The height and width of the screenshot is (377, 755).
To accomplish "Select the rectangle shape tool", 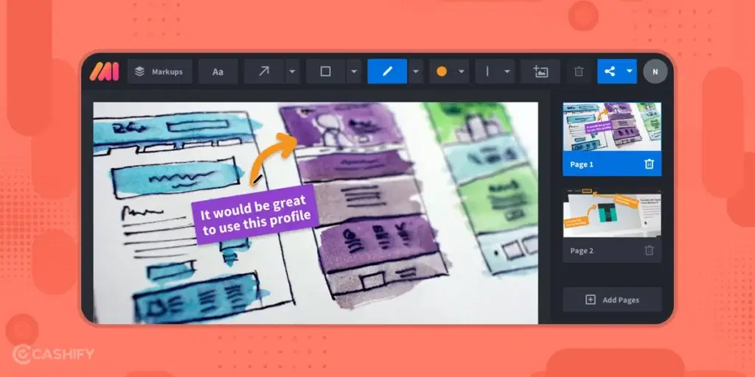I will pos(325,71).
